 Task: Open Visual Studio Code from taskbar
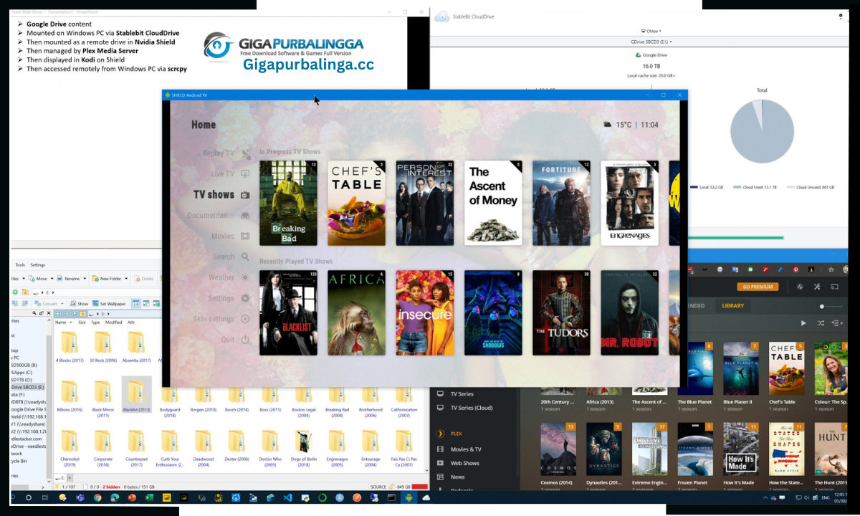288,497
